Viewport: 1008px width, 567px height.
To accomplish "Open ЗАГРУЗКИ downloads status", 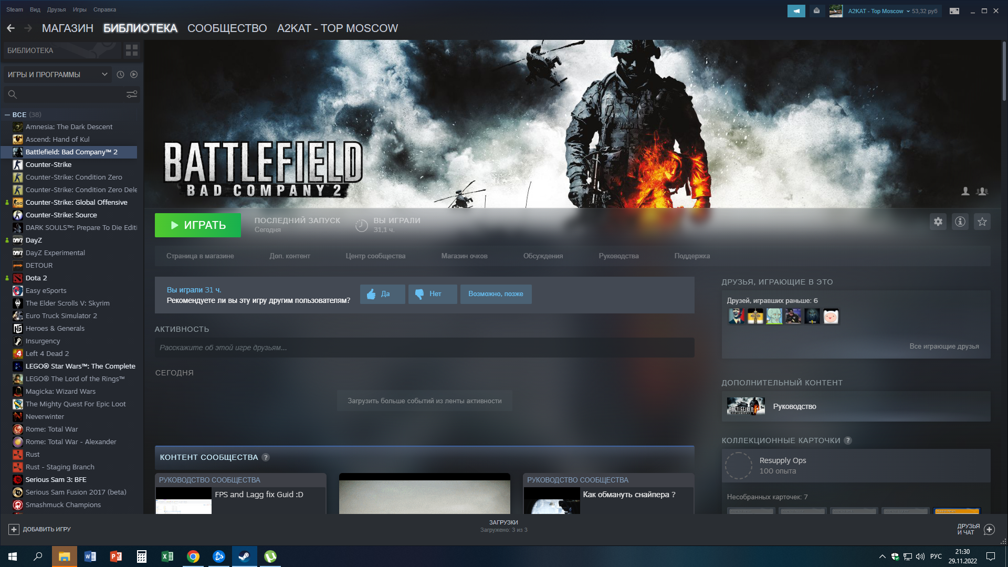I will [x=503, y=526].
